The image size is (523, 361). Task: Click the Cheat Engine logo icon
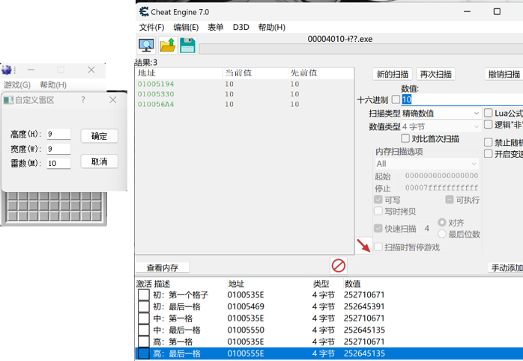click(x=144, y=12)
